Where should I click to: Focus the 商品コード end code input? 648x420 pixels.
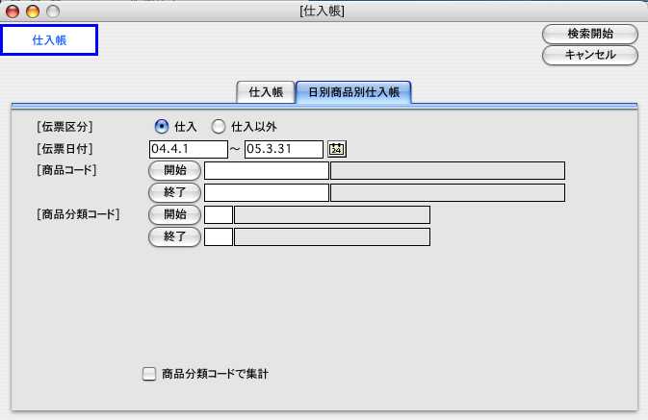pyautogui.click(x=267, y=192)
